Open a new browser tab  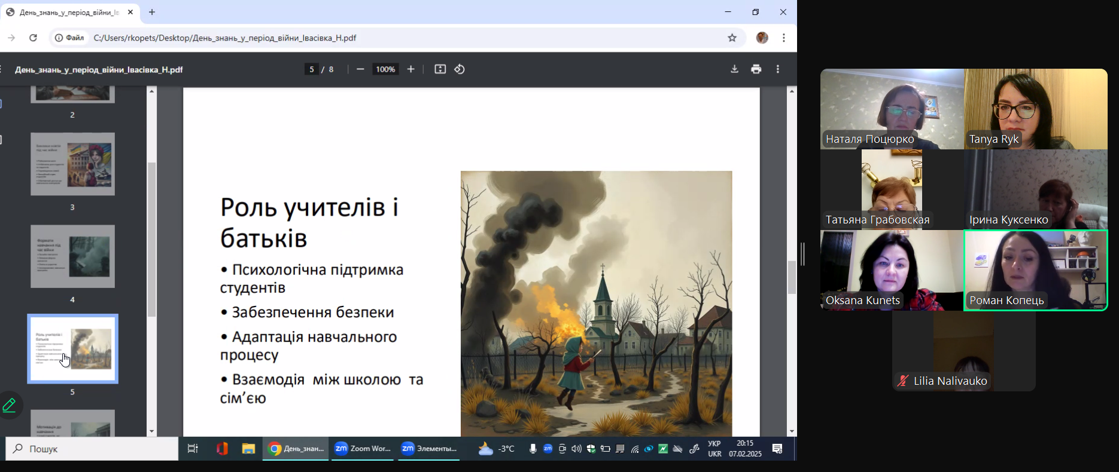[x=152, y=12]
